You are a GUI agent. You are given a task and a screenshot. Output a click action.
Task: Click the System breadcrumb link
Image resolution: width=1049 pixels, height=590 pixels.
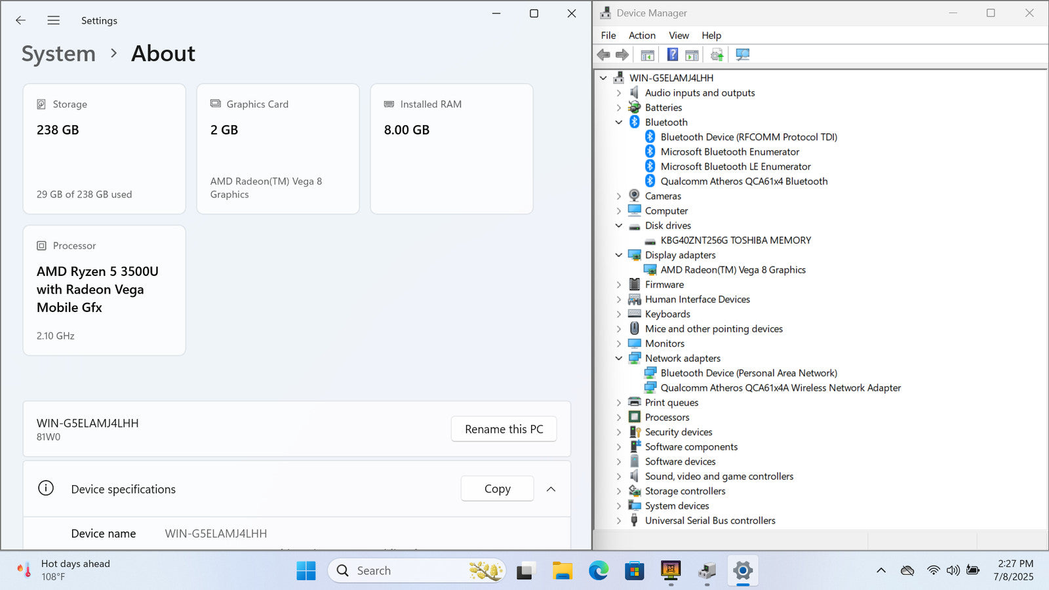[x=58, y=54]
